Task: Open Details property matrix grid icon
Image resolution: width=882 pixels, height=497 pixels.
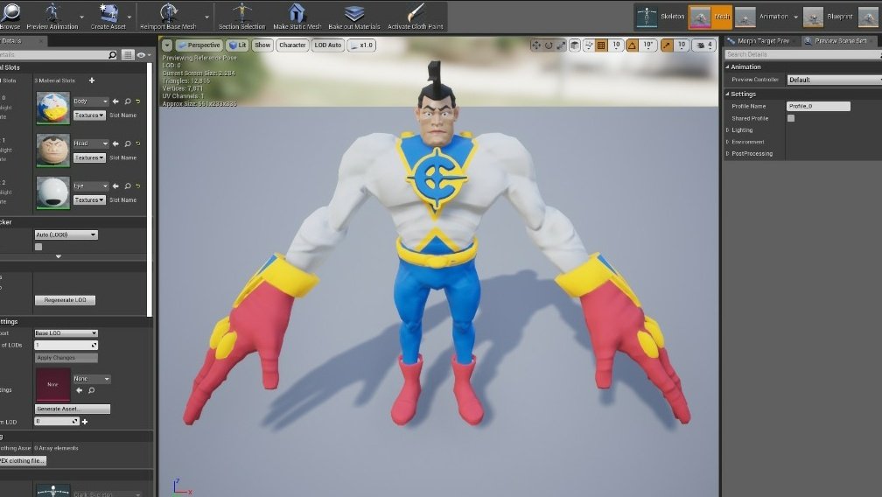Action: point(128,54)
